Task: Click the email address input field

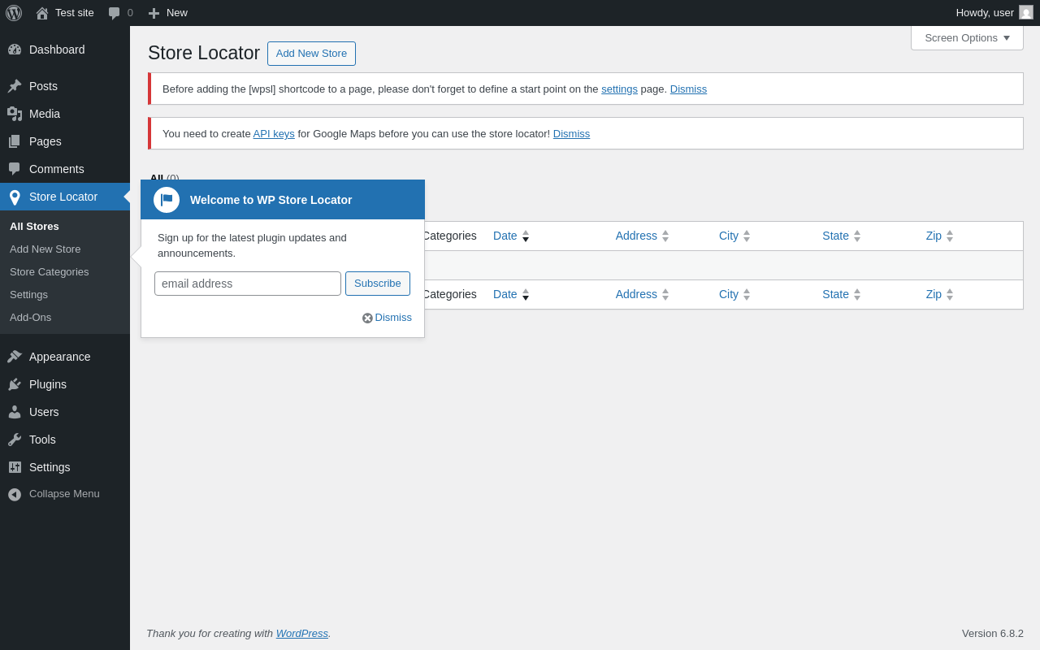Action: click(248, 284)
